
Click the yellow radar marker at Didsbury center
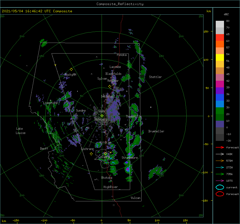pos(102,116)
